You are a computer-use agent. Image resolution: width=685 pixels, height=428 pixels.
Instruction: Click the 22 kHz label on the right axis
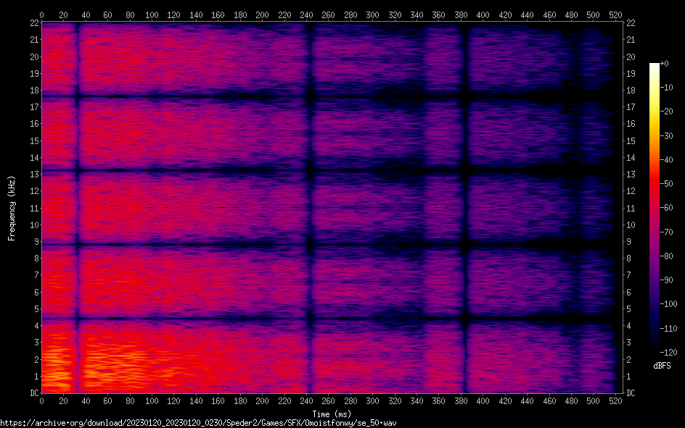point(631,23)
